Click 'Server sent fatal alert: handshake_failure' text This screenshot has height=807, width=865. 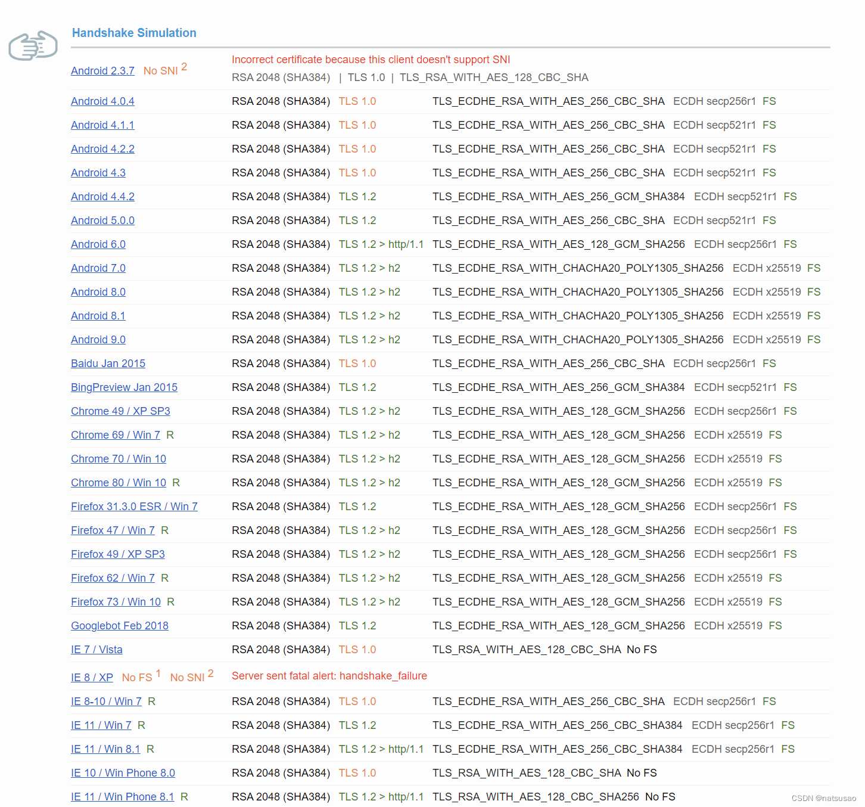pos(329,676)
